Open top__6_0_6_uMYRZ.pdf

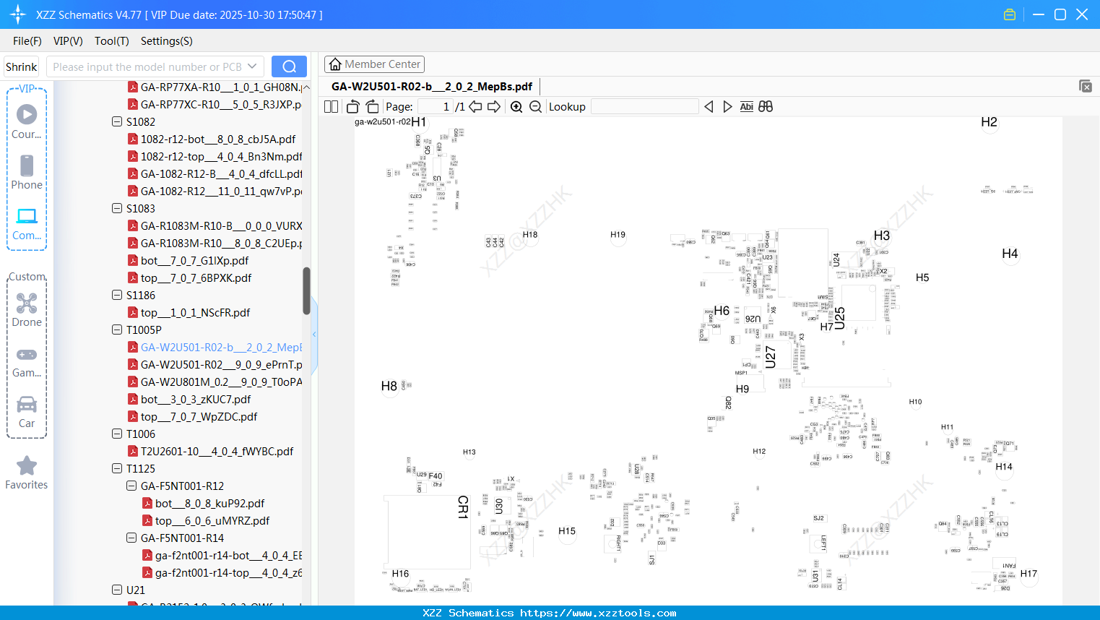click(212, 520)
